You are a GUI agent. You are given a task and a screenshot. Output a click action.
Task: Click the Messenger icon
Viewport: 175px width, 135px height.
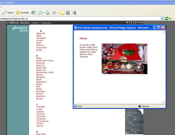[74, 13]
